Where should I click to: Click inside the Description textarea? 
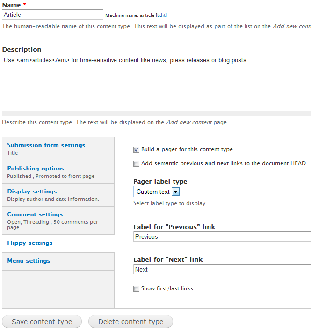pos(156,82)
